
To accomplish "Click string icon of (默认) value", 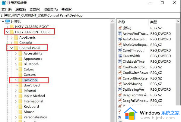I will coord(120,28).
